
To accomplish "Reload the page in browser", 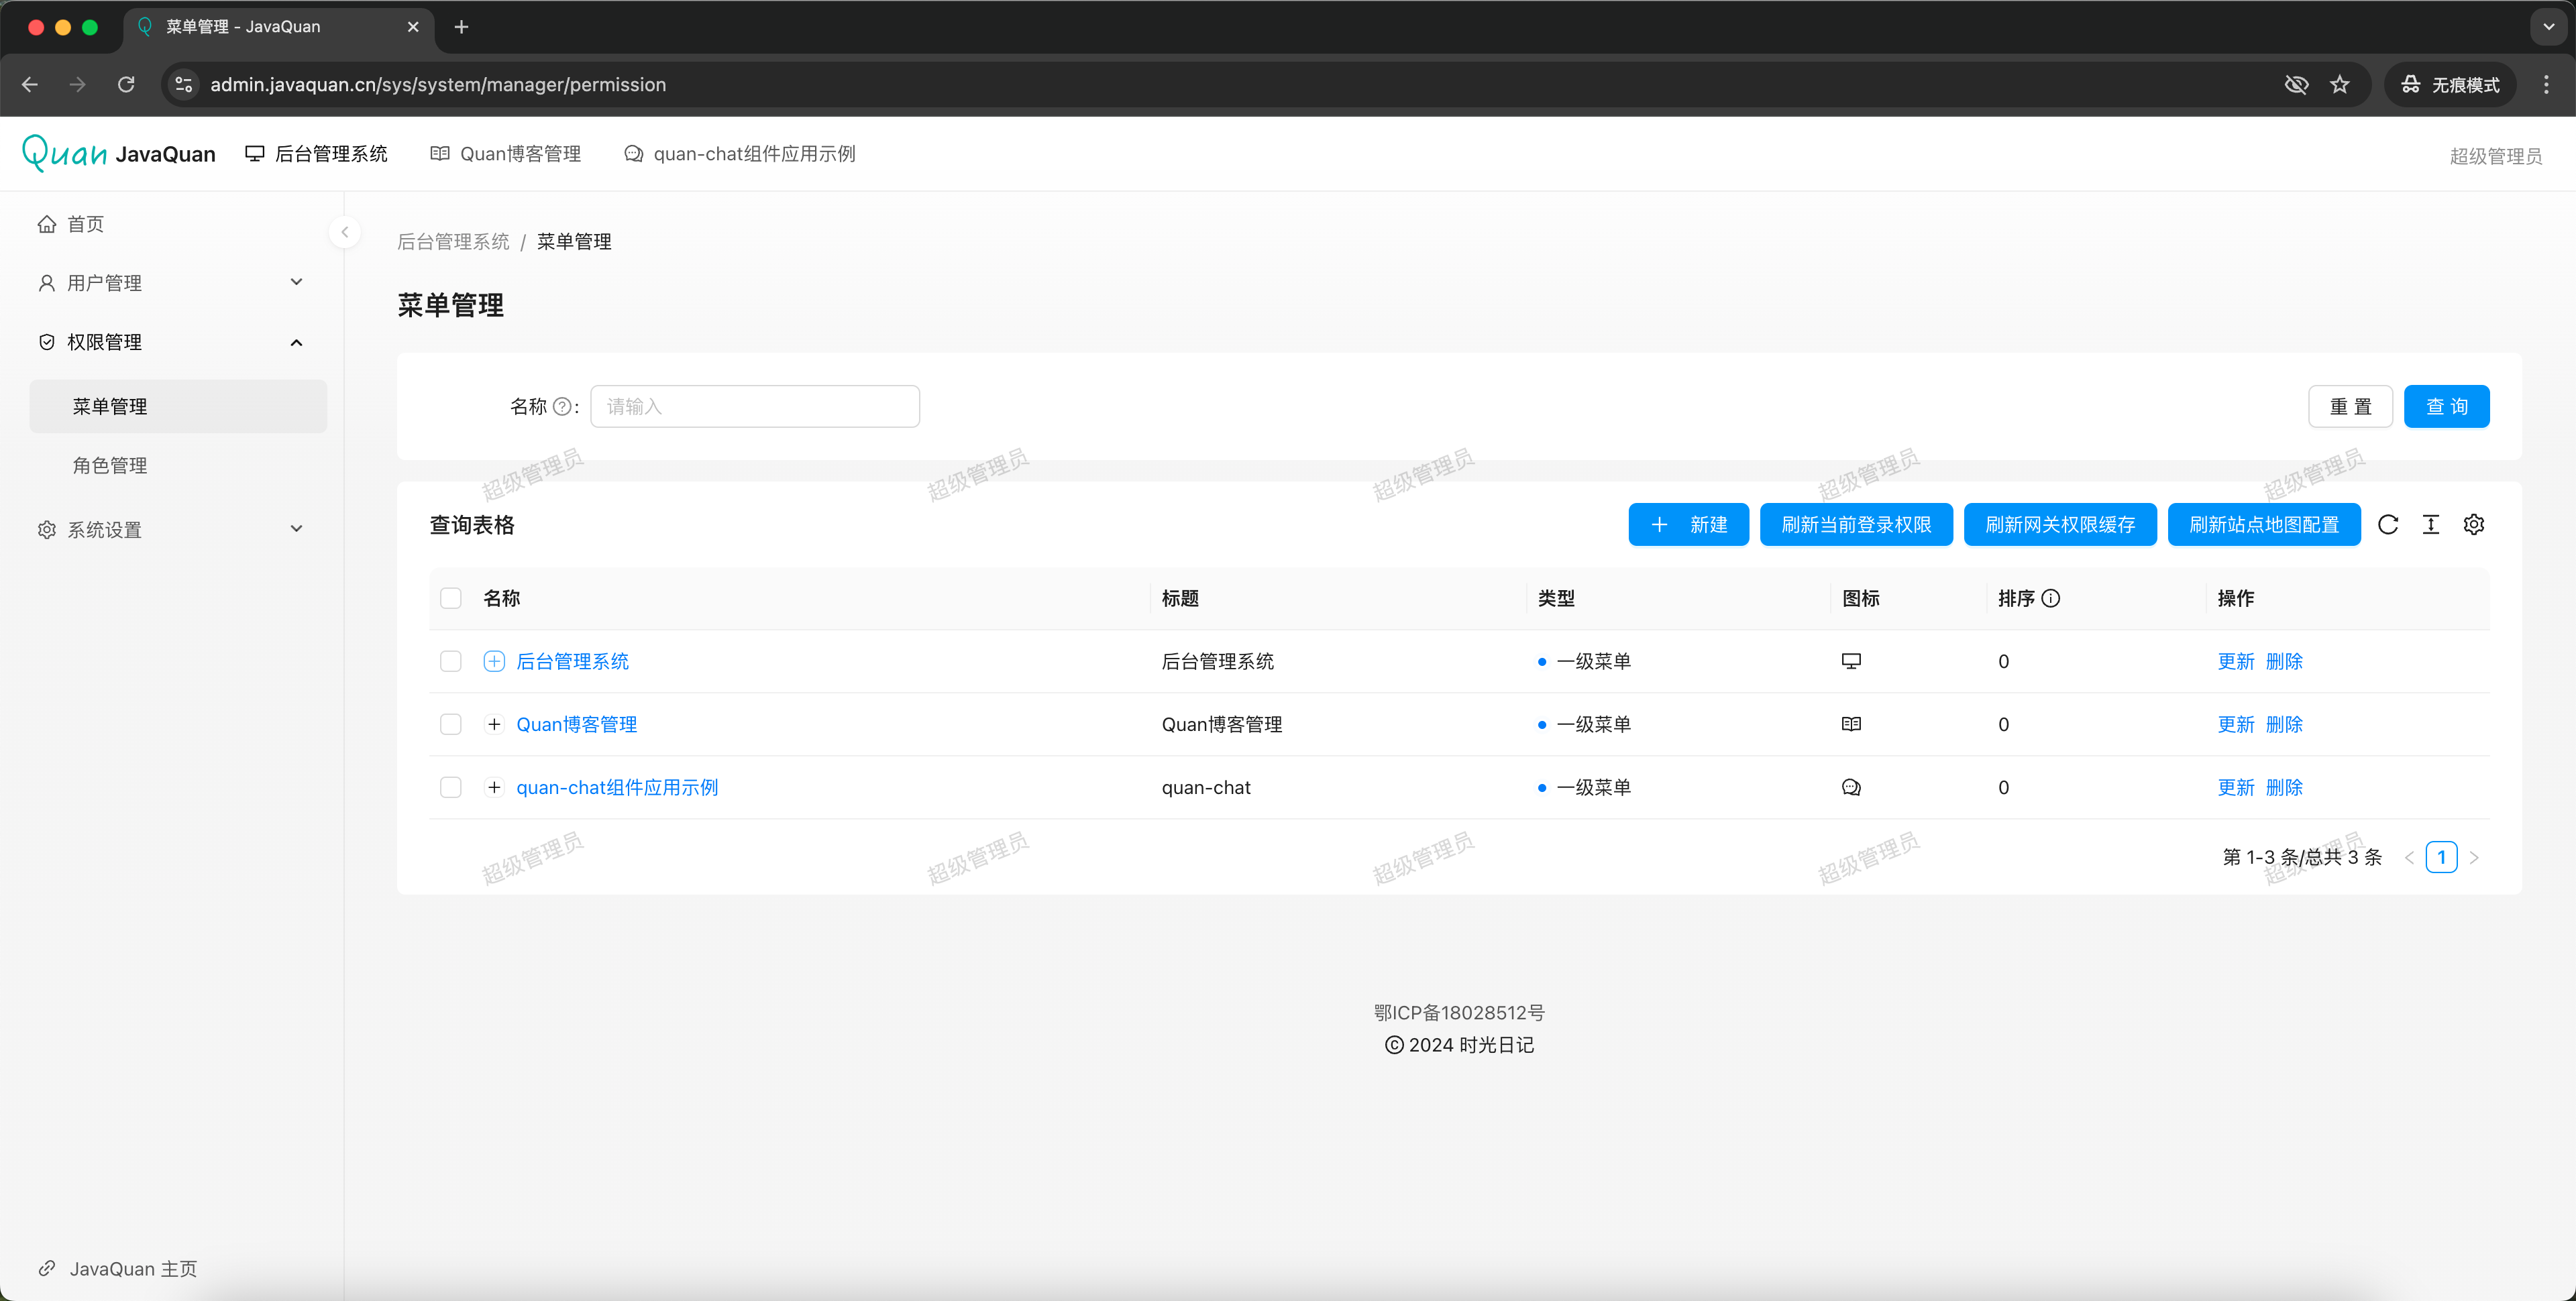I will coord(126,85).
